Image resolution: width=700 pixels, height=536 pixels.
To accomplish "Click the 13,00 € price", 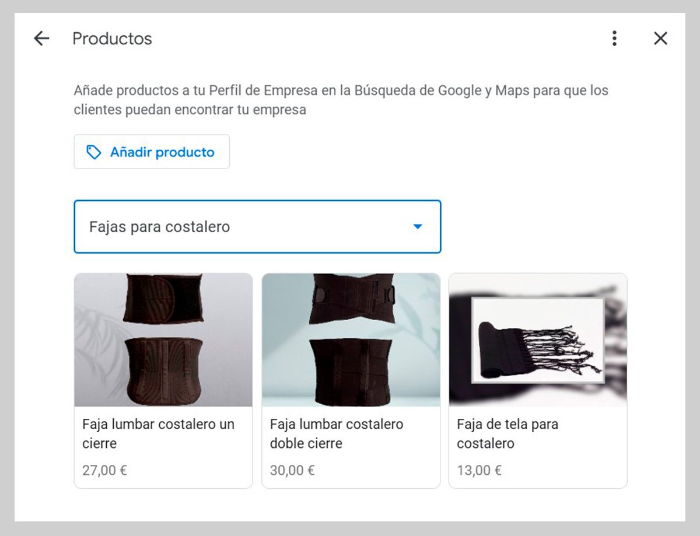I will click(479, 470).
